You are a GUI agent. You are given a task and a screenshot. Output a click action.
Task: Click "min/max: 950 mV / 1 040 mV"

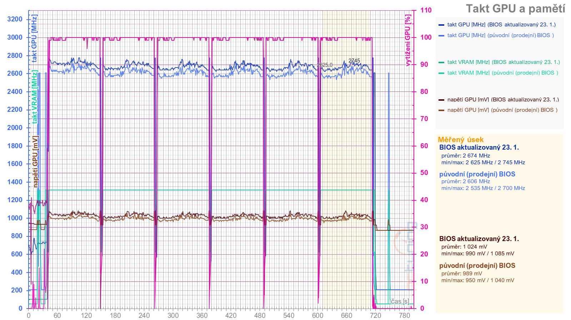coord(478,280)
